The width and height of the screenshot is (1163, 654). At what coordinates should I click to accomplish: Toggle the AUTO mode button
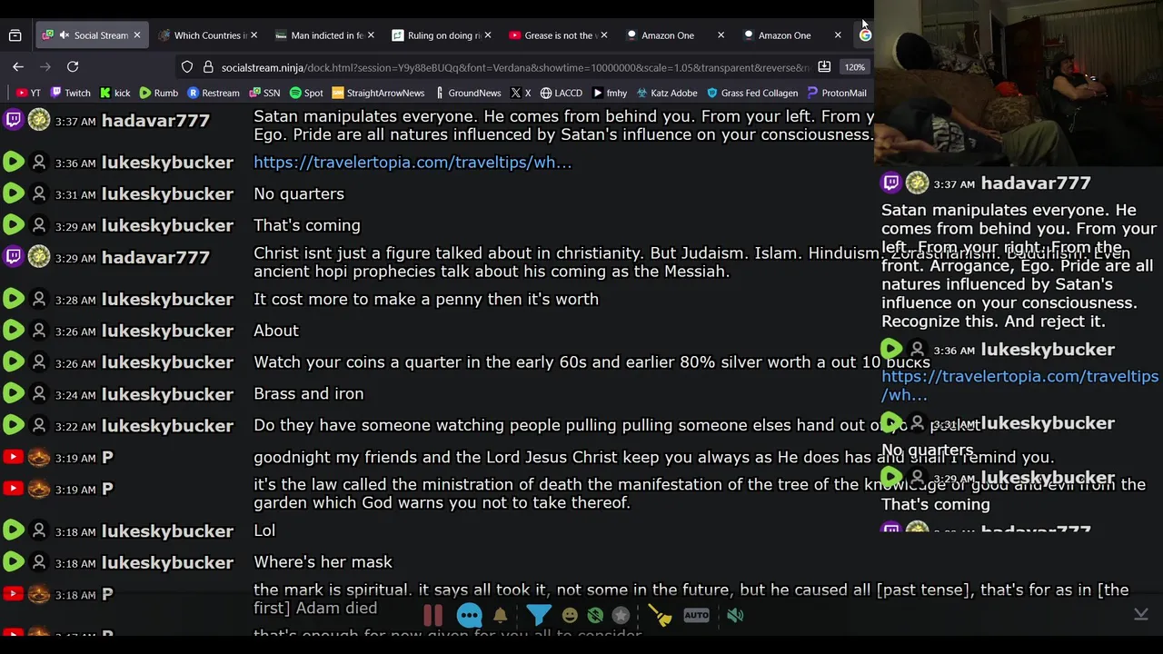(x=696, y=615)
